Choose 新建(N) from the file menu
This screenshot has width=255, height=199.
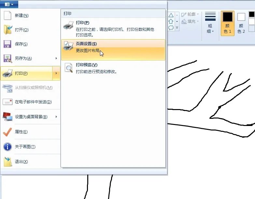pyautogui.click(x=30, y=16)
